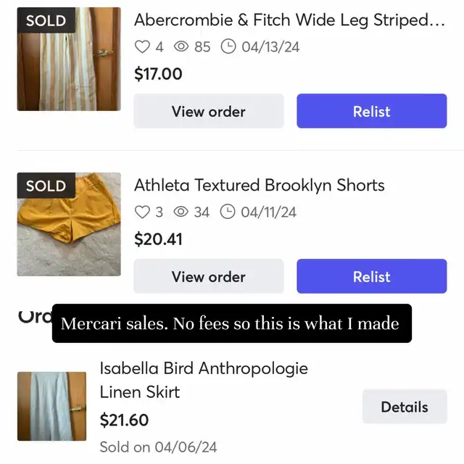Open the blue linen skirt thumbnail

[51, 406]
